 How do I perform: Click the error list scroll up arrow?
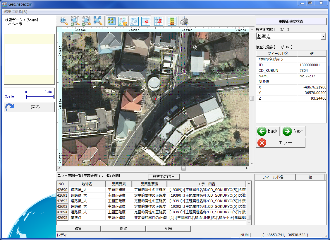(249, 183)
